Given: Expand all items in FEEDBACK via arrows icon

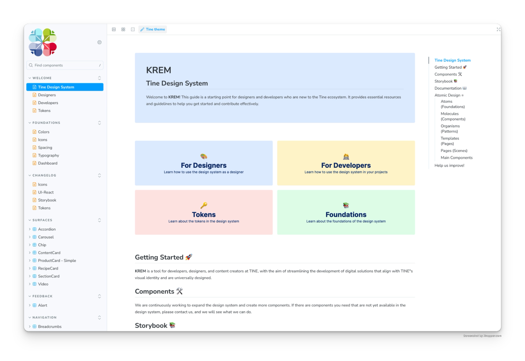Looking at the screenshot, I should [x=99, y=296].
